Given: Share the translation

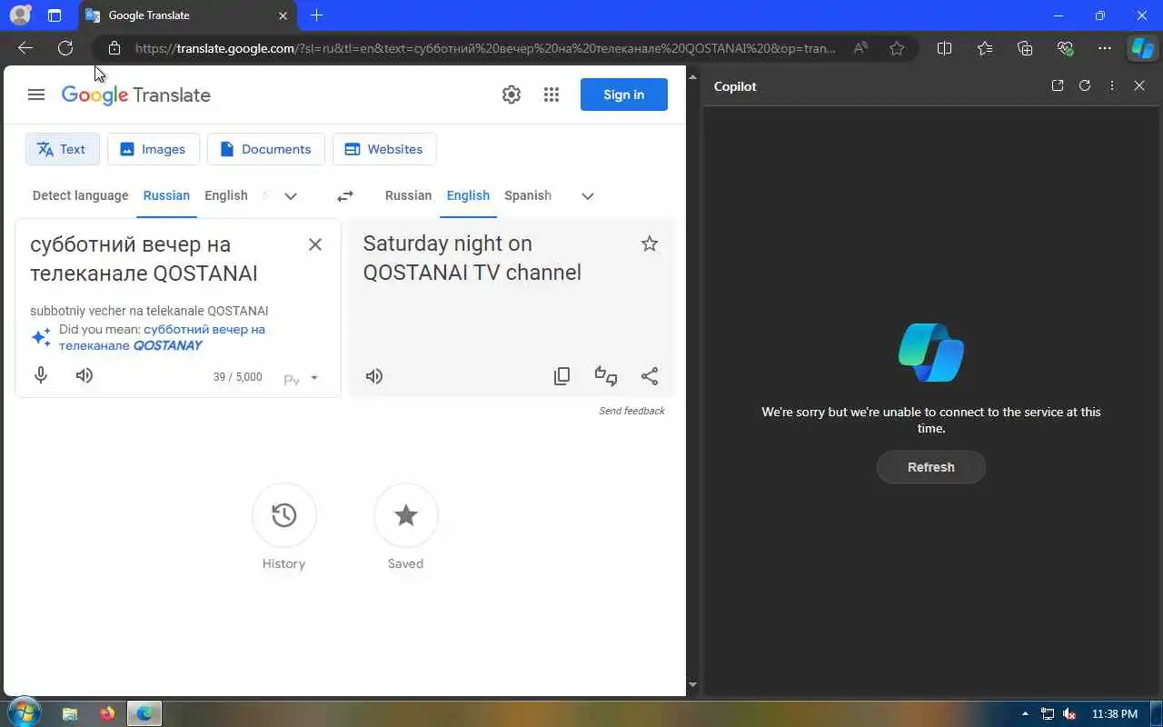Looking at the screenshot, I should click(650, 376).
